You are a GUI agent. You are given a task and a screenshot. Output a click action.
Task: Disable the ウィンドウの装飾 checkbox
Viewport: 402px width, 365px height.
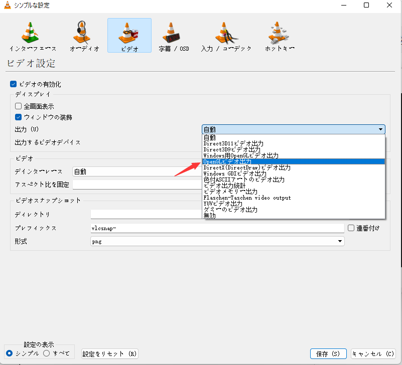click(19, 117)
